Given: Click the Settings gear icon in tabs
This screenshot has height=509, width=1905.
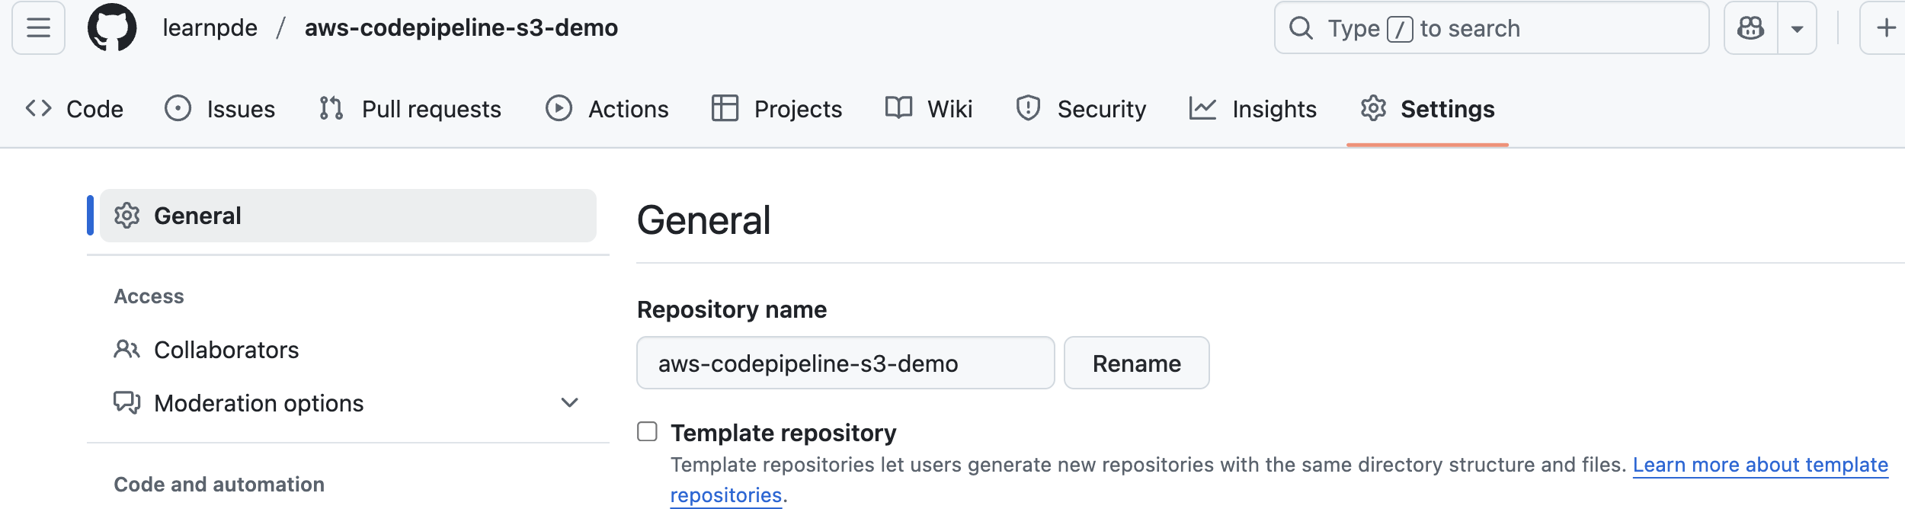Looking at the screenshot, I should pos(1373,108).
